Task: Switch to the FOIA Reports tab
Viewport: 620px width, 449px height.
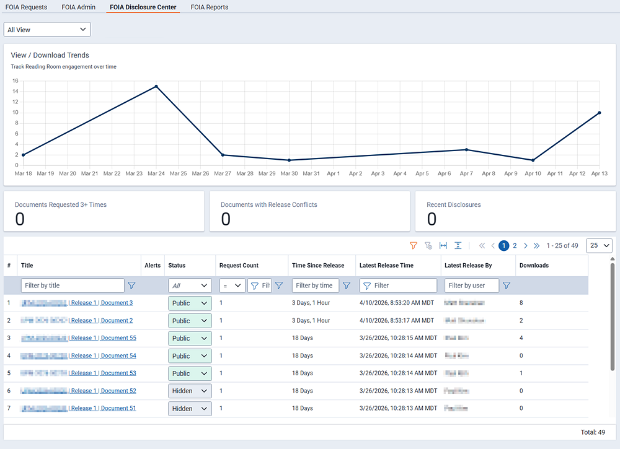Action: (x=209, y=7)
